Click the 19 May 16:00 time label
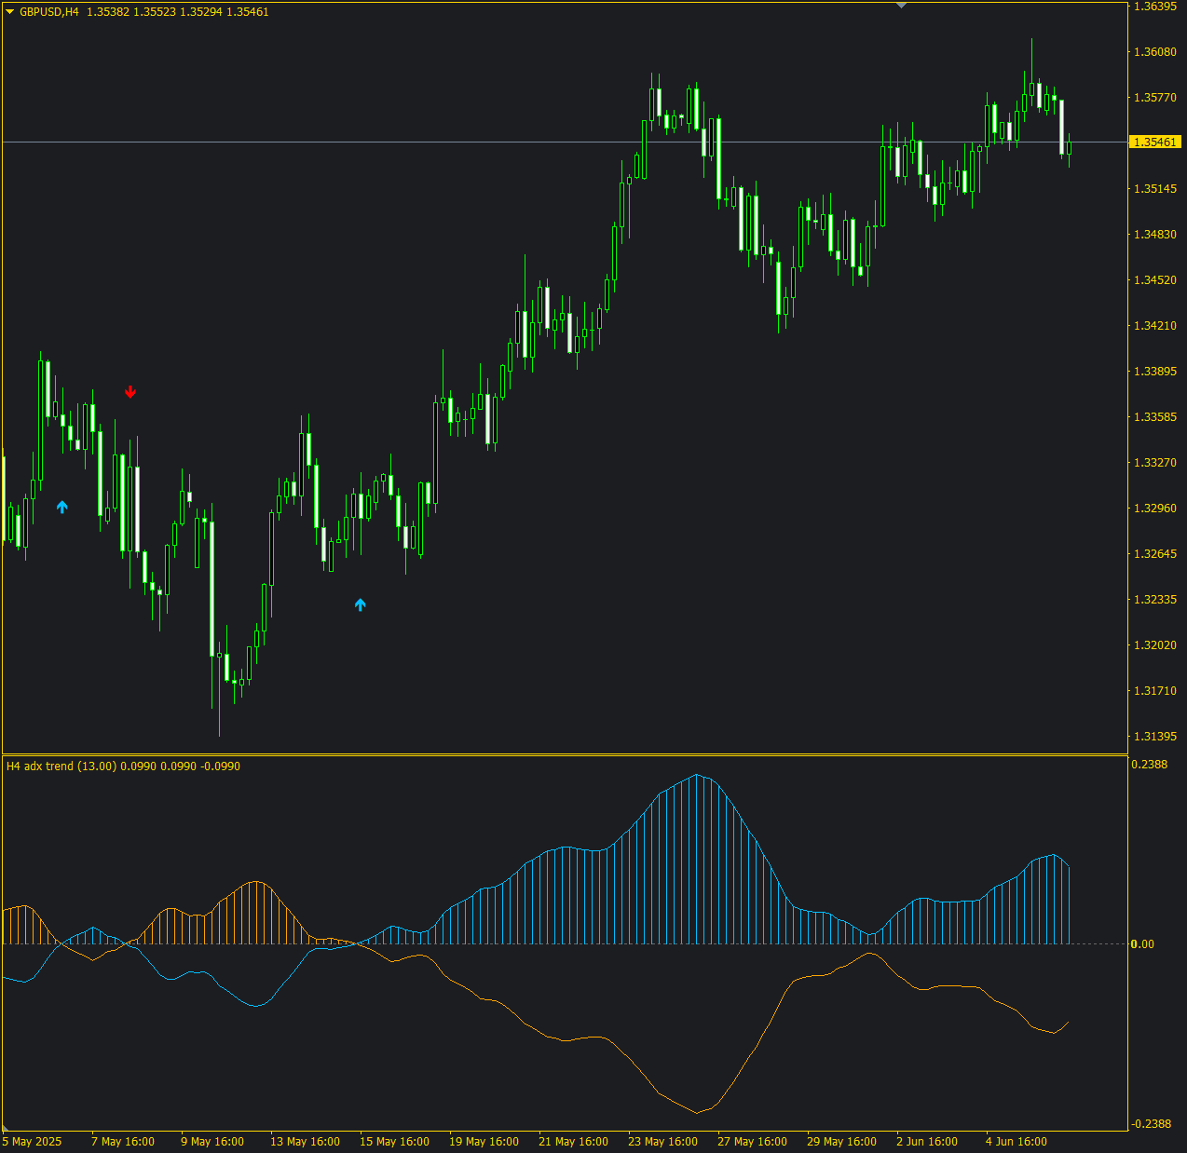Viewport: 1187px width, 1153px height. point(484,1142)
